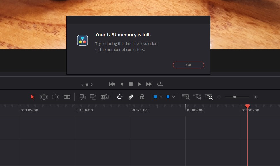The height and width of the screenshot is (166, 280).
Task: Toggle Position Lock
Action: 142,97
